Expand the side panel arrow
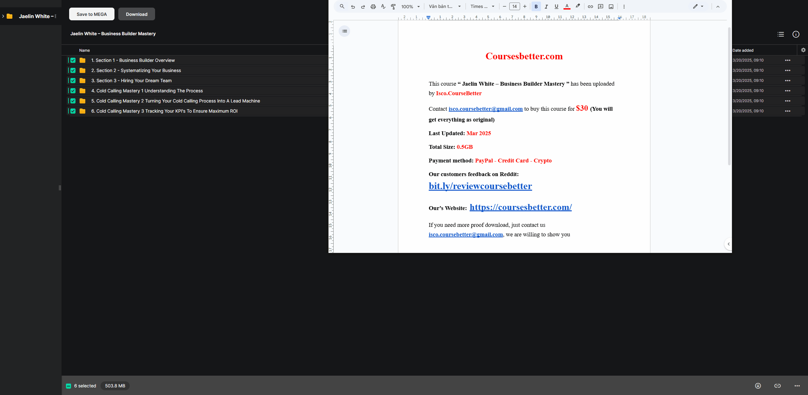The width and height of the screenshot is (808, 395). click(x=728, y=244)
